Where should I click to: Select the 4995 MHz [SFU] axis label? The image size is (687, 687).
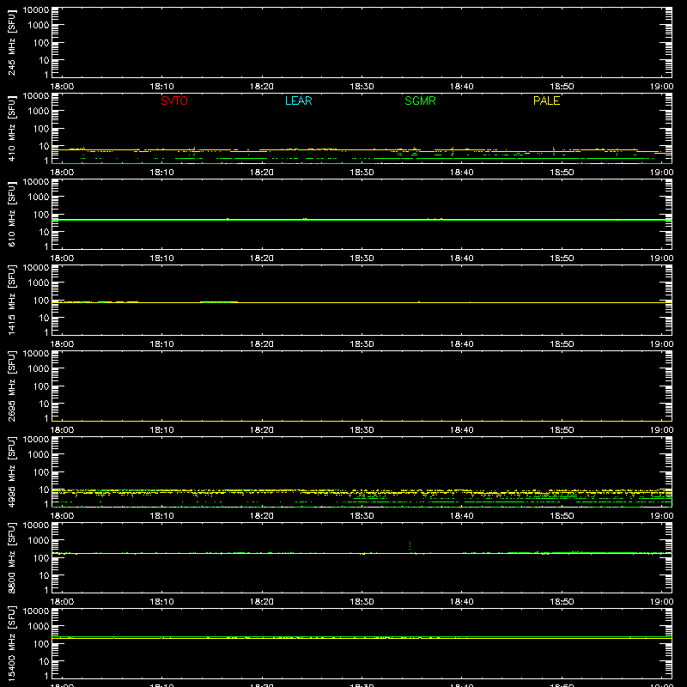(x=11, y=471)
